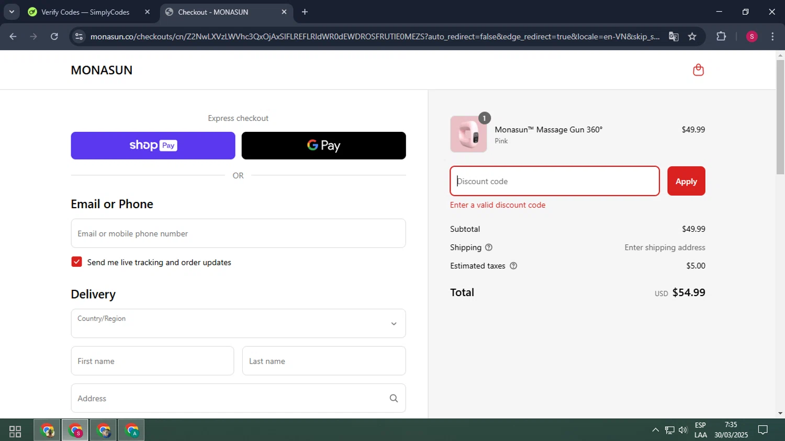This screenshot has width=785, height=441.
Task: Expand the Country/Region dropdown
Action: pos(238,323)
